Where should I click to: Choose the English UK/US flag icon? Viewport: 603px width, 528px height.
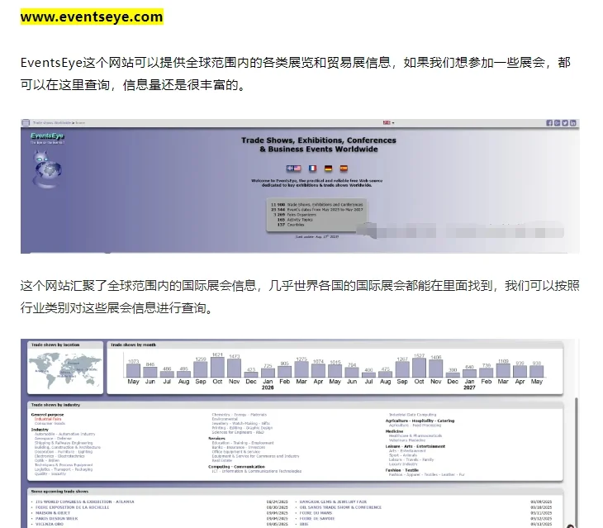(x=293, y=169)
